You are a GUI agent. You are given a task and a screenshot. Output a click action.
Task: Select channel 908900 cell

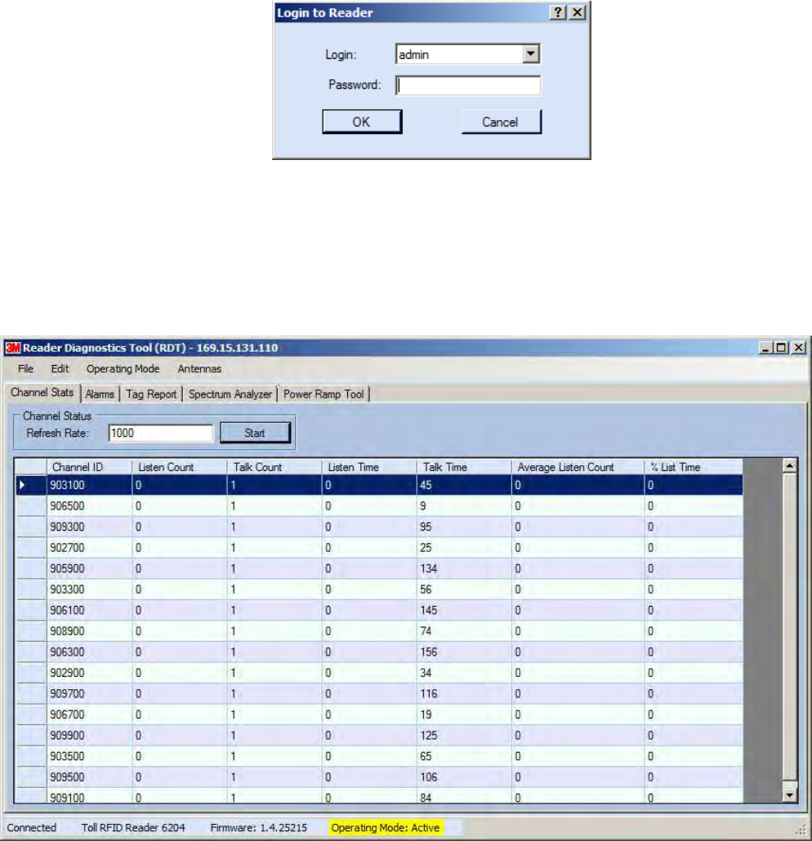(89, 631)
